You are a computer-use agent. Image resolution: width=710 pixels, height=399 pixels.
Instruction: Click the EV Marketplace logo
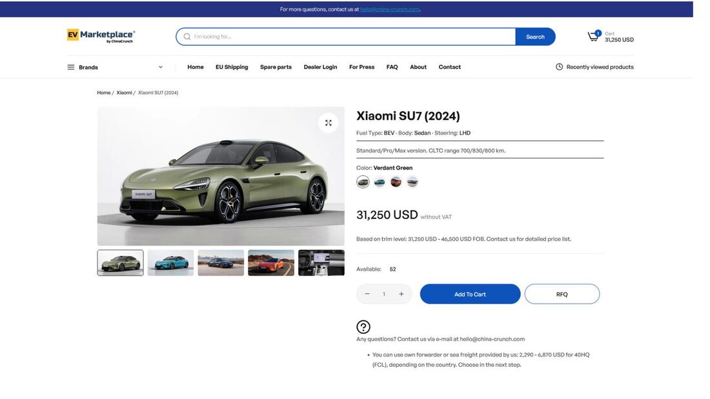[x=101, y=35]
